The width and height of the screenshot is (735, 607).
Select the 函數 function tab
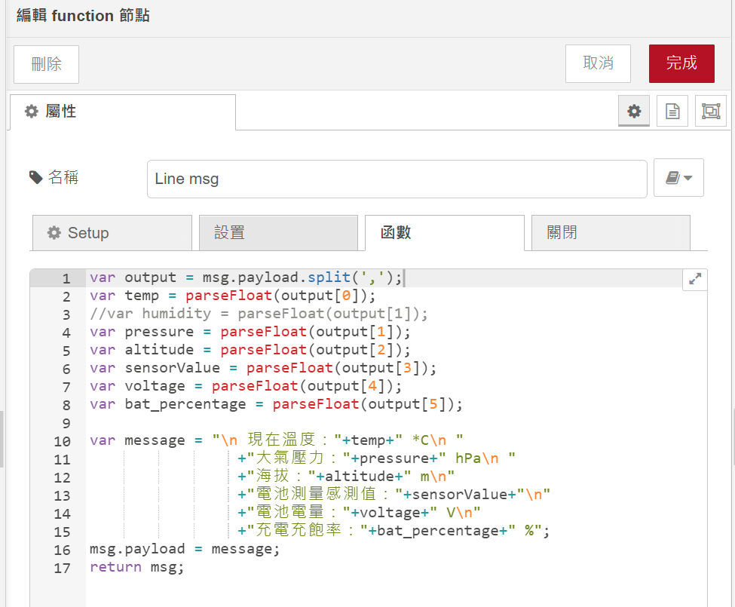[444, 233]
